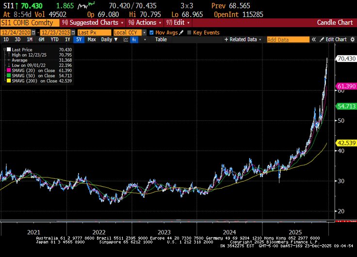This screenshot has width=357, height=257.
Task: Open the Suggested Charts dropdown
Action: click(93, 22)
